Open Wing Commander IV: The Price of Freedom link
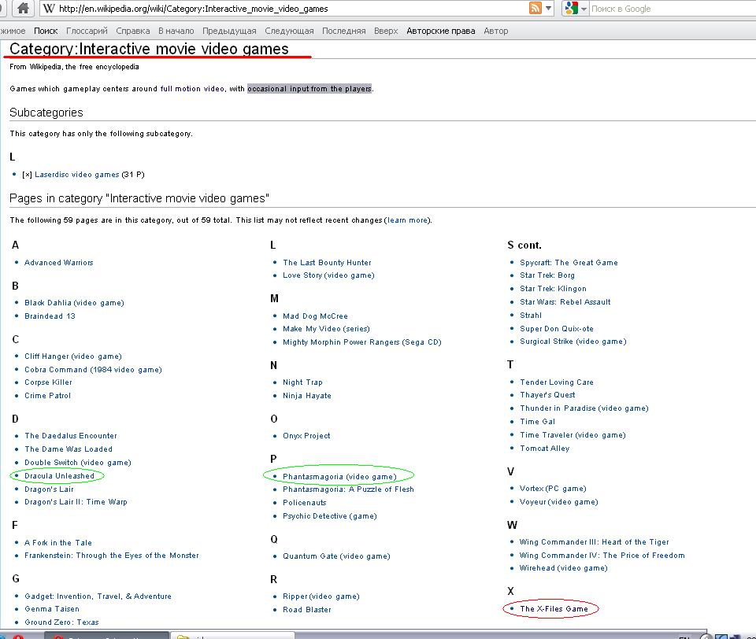Screen dimensions: 756x639 602,555
